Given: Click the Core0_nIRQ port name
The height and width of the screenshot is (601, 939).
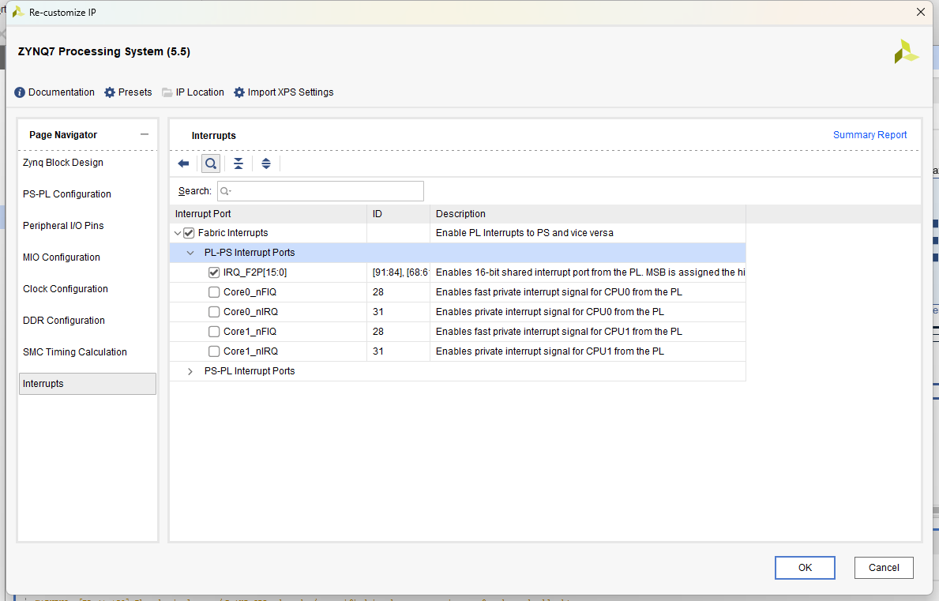Looking at the screenshot, I should coord(250,312).
